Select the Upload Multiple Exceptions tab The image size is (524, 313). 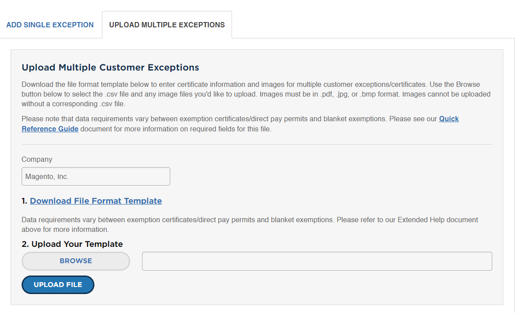click(x=167, y=25)
